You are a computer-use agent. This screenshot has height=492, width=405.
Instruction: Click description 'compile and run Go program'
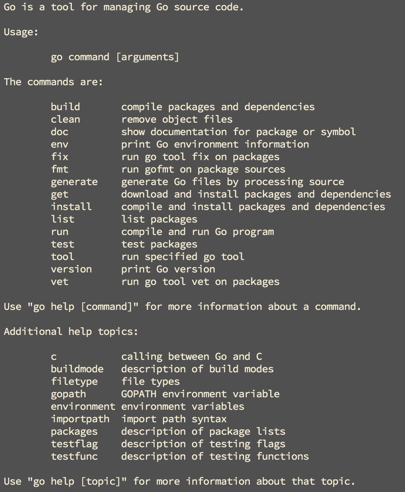click(x=197, y=232)
